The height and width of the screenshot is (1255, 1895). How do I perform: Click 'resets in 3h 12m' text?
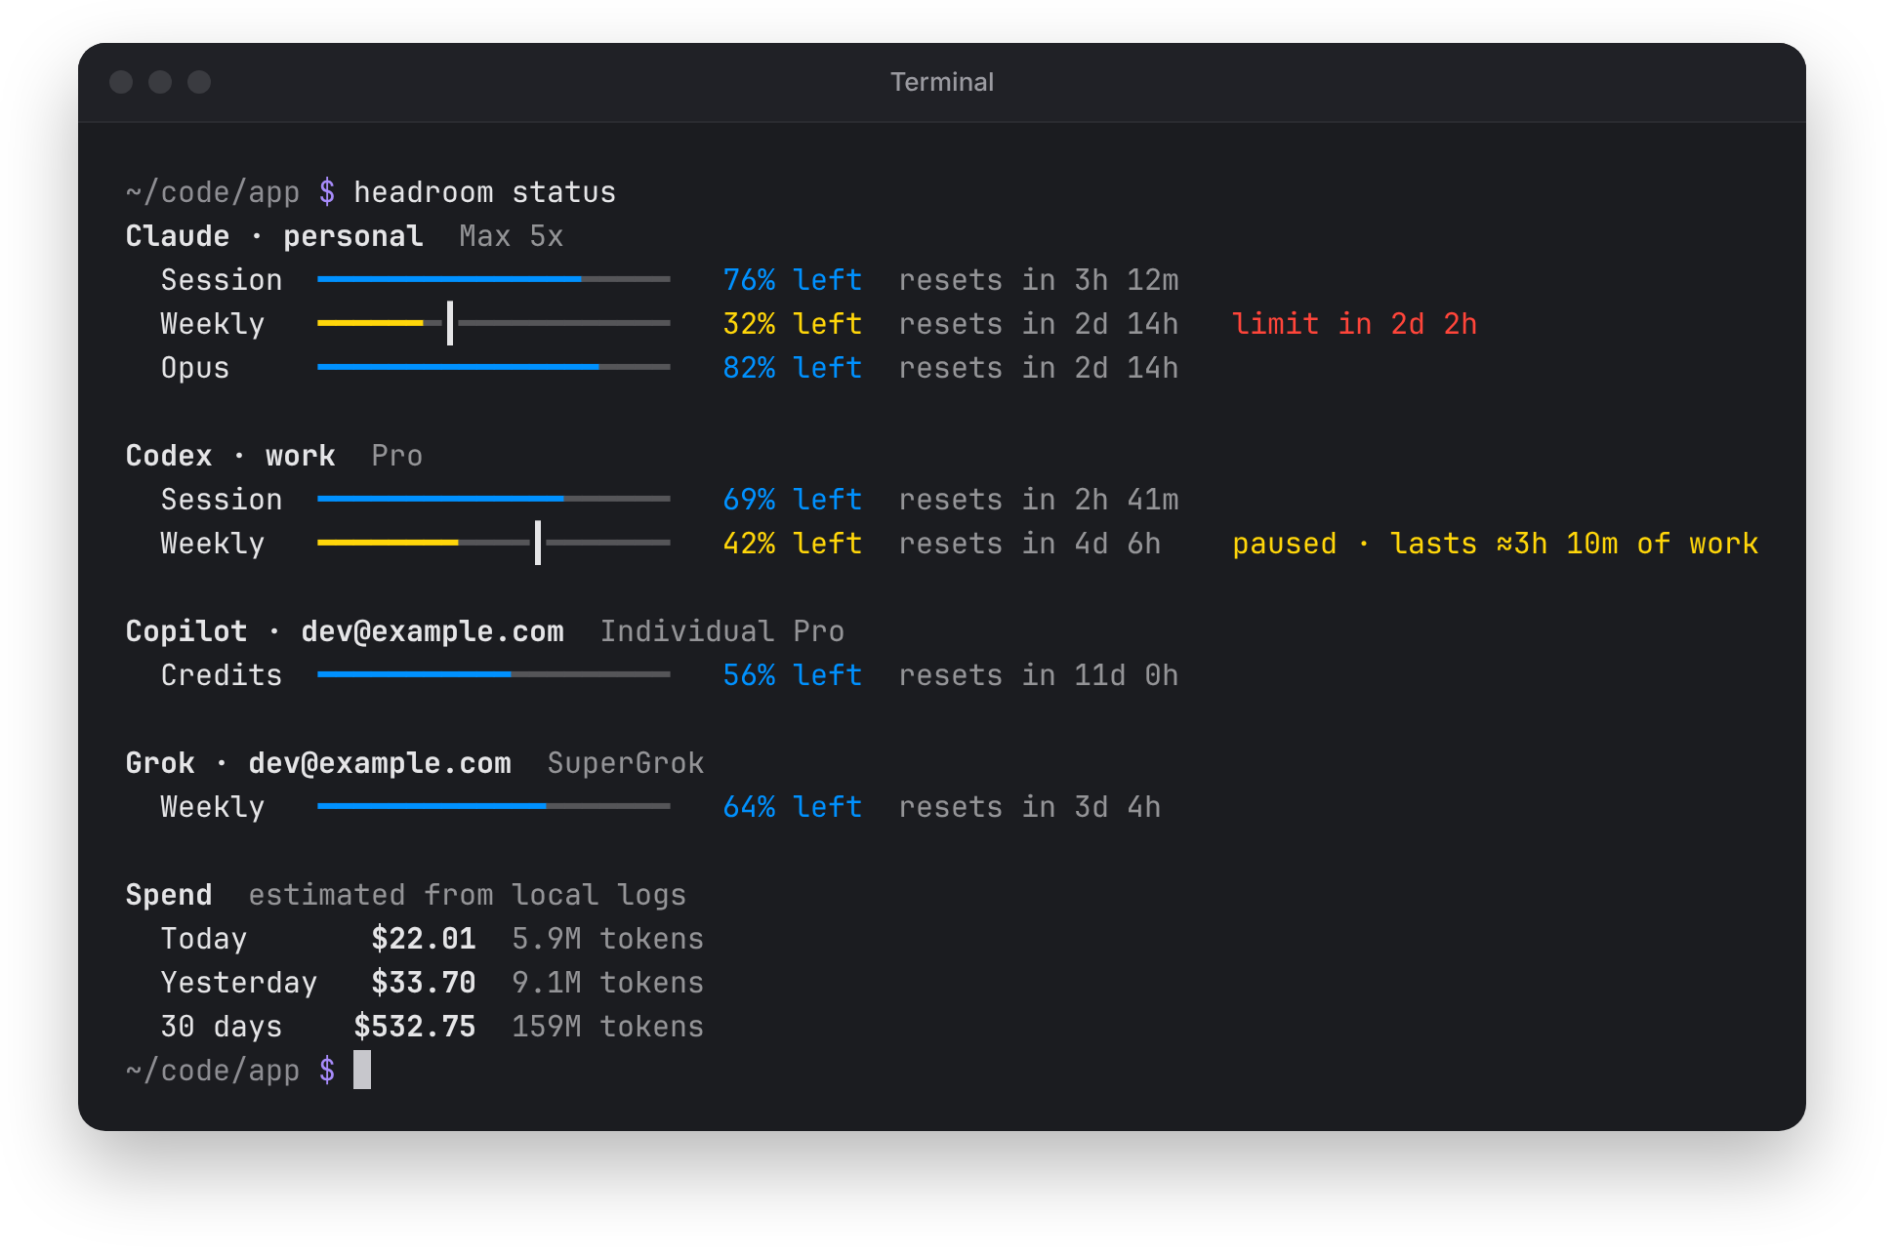click(x=1039, y=280)
